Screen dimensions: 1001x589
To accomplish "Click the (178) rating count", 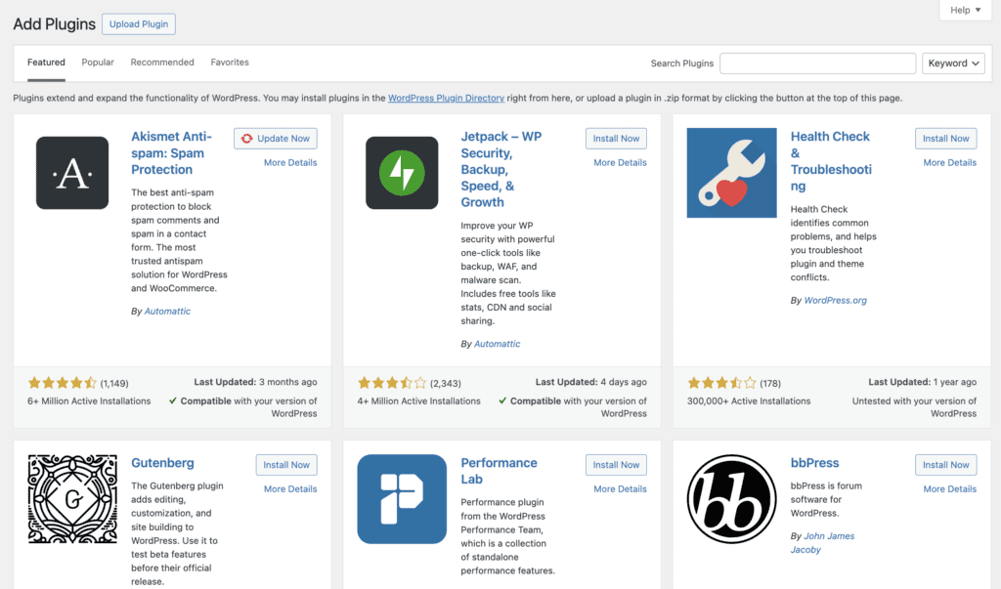I will pyautogui.click(x=770, y=384).
